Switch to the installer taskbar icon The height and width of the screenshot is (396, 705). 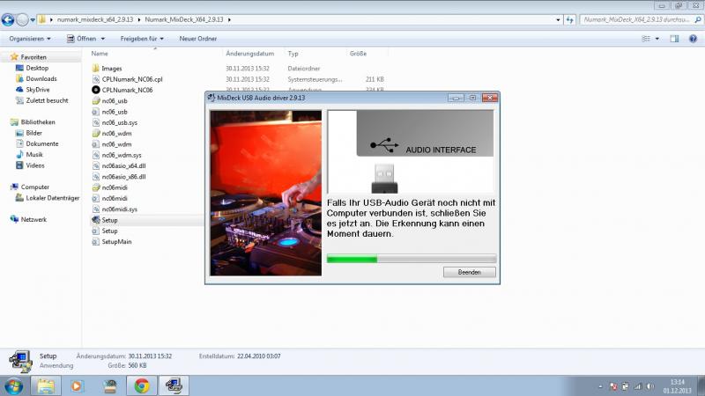(174, 386)
